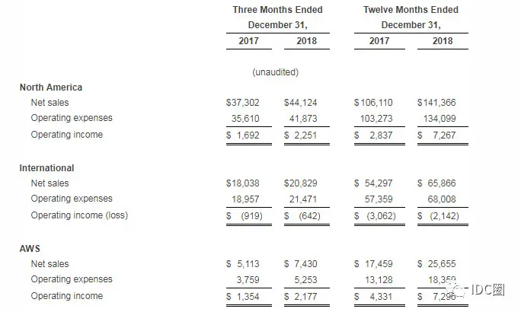Click North America quarterly net sales $44,124
521x312 pixels.
tap(301, 103)
